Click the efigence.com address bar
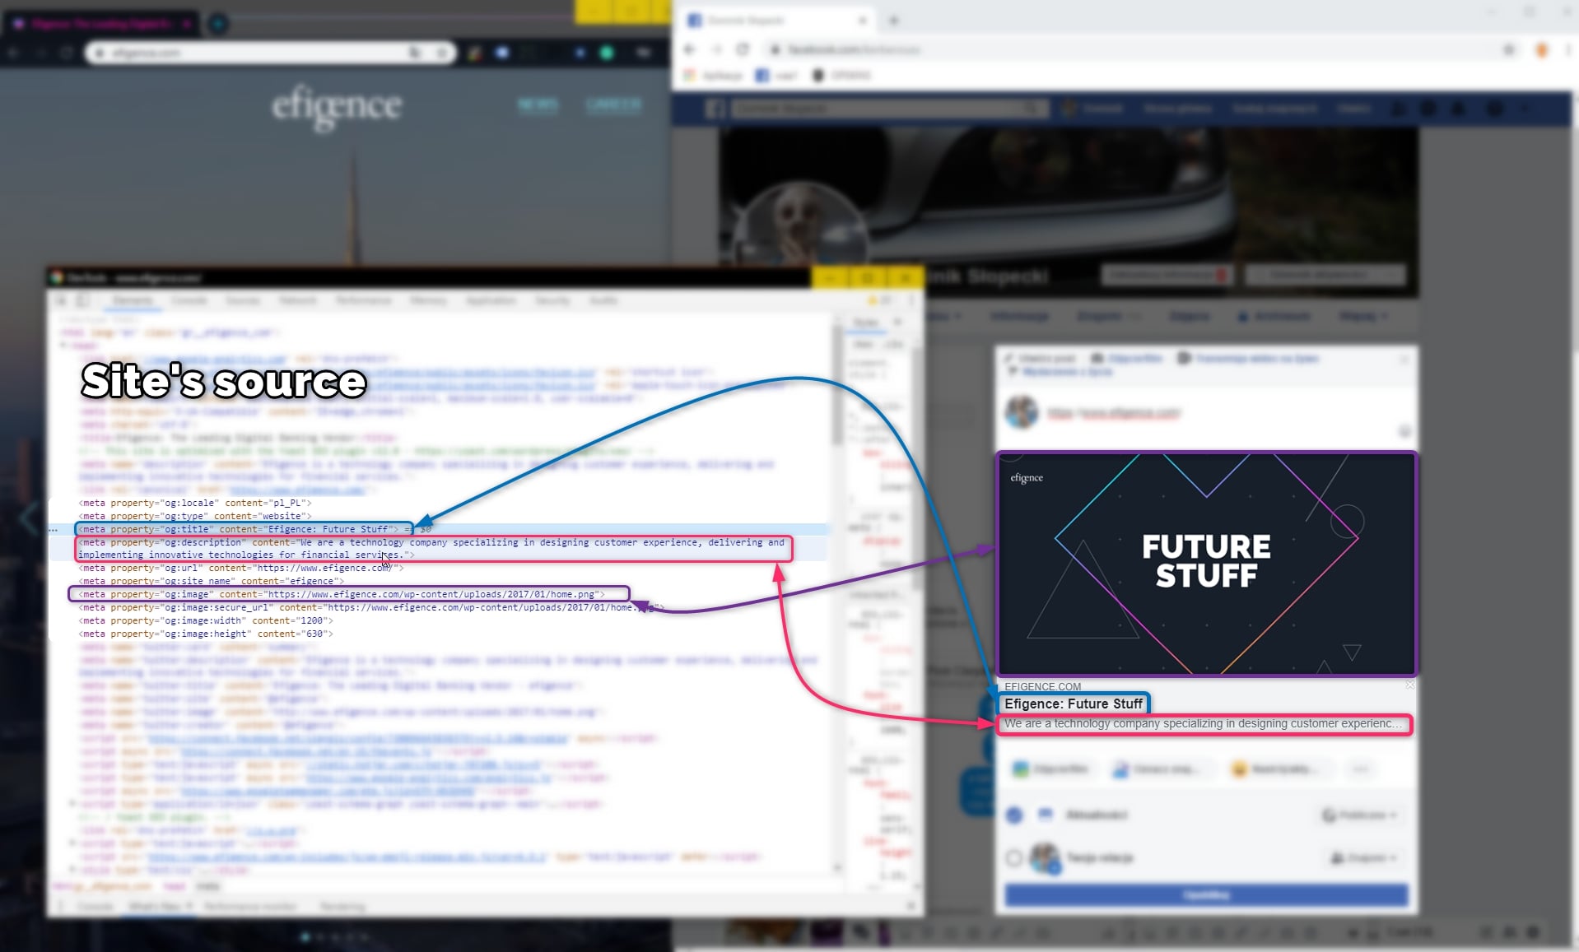This screenshot has width=1579, height=952. click(269, 53)
